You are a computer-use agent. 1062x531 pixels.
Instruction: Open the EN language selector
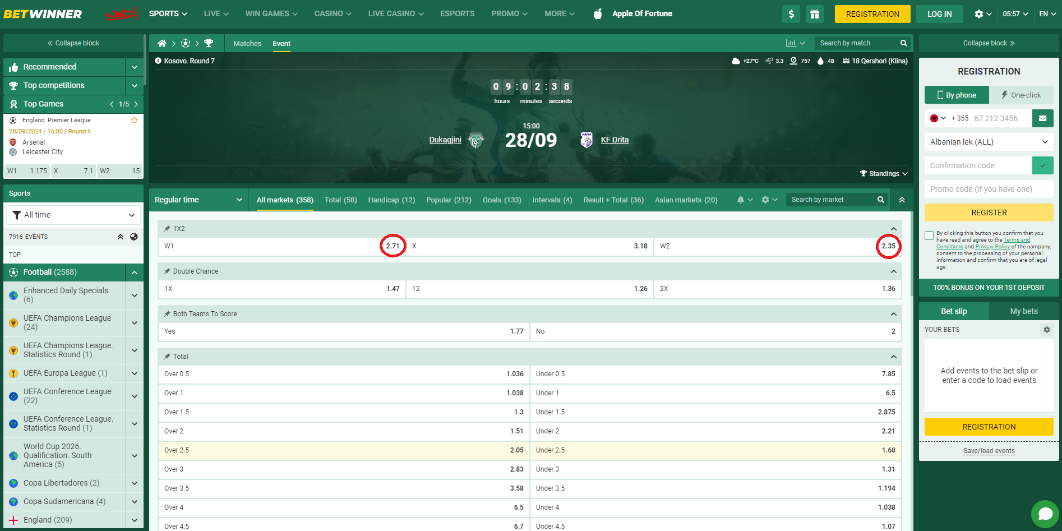point(1047,14)
